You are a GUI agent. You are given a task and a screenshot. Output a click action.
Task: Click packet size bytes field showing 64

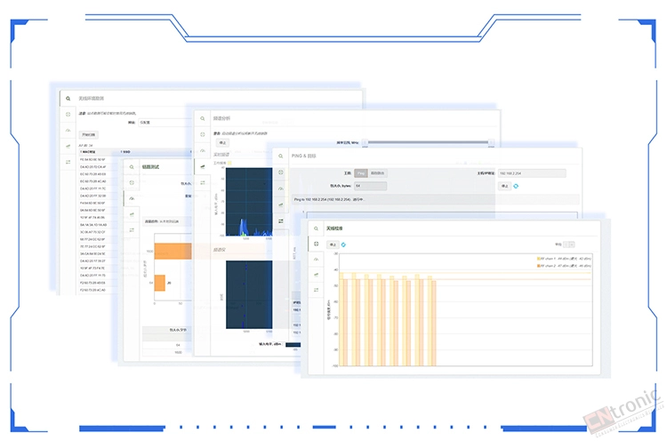(x=371, y=186)
